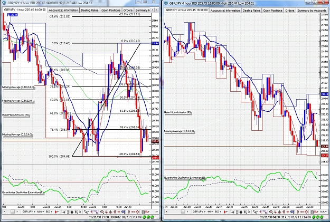The width and height of the screenshot is (330, 222).
Task: Click the horizontal scrollbar thumb under the 1 hour chart
Action: coord(13,211)
